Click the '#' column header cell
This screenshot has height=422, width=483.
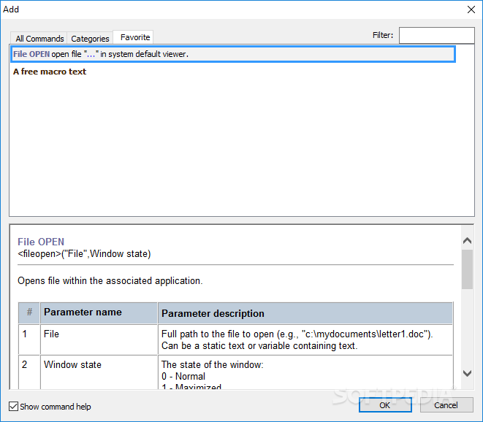point(29,312)
